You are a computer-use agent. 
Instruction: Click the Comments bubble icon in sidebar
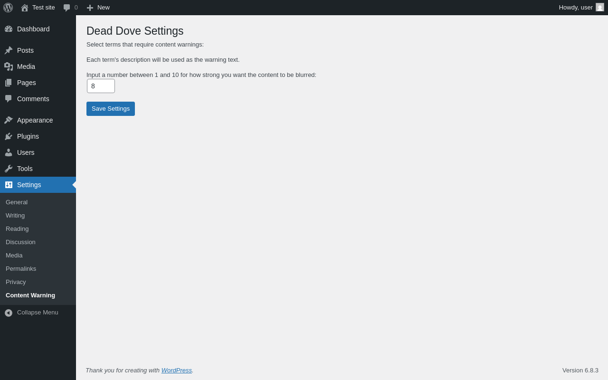point(9,99)
